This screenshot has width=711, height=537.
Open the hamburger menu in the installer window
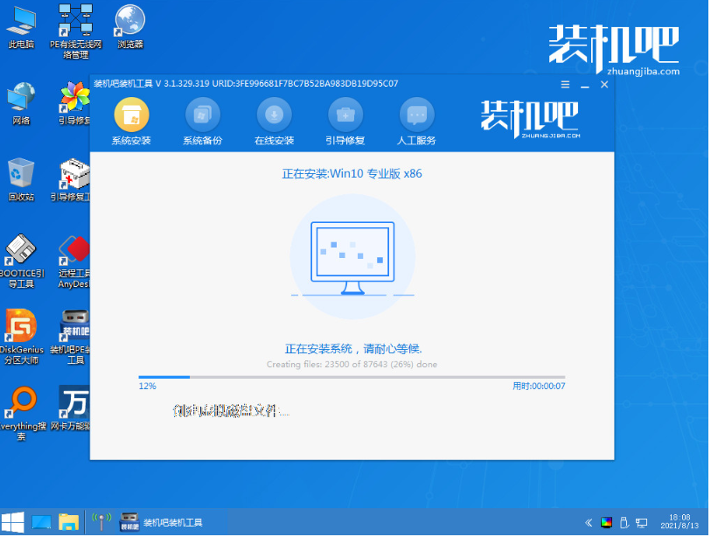click(x=564, y=85)
